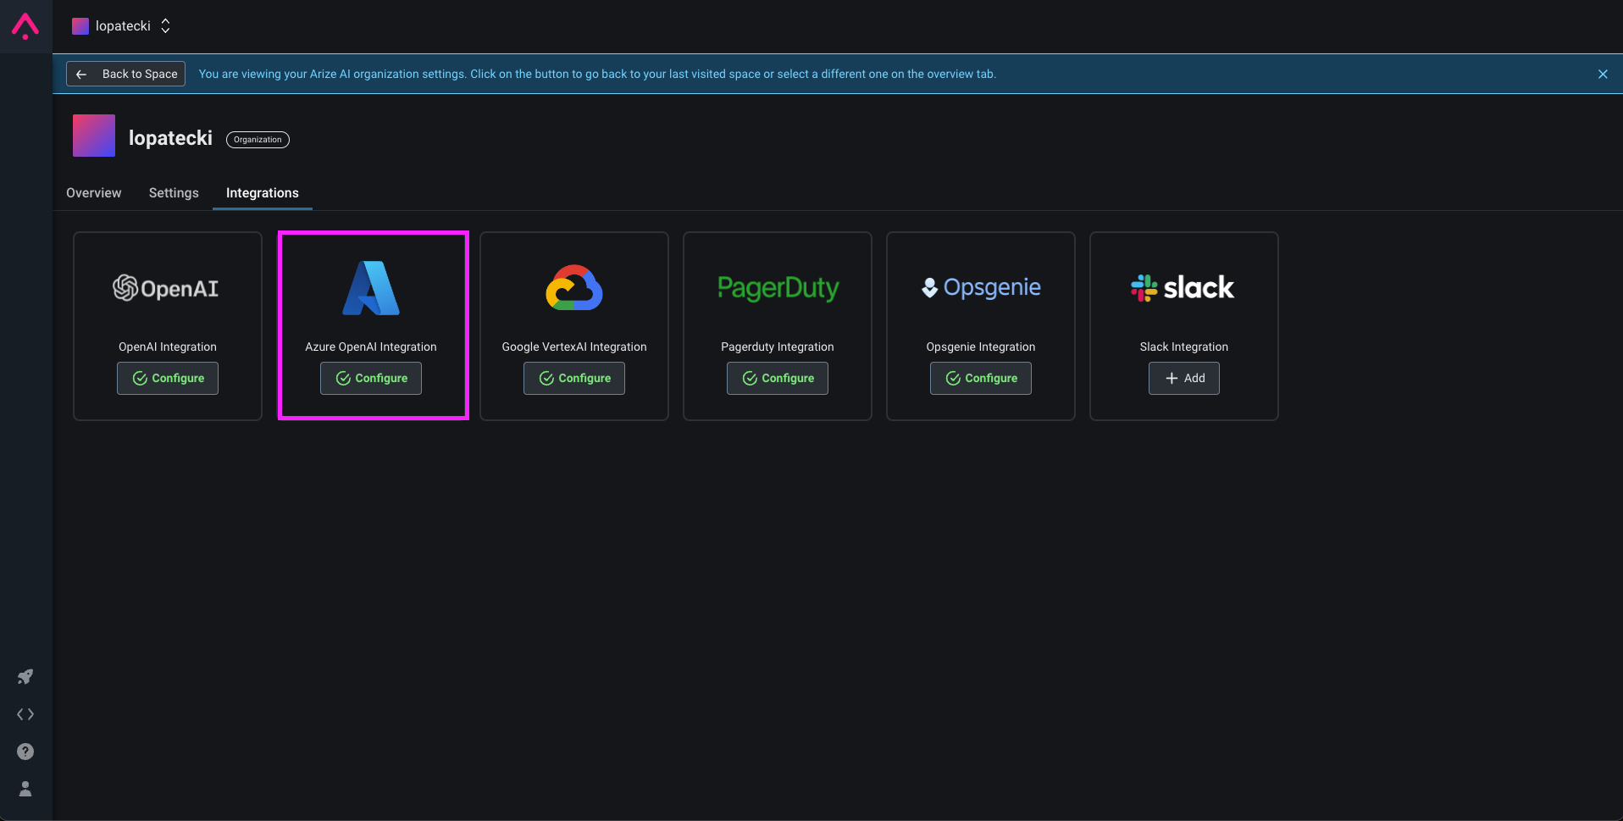Add the Slack Integration
This screenshot has width=1623, height=821.
[1184, 378]
